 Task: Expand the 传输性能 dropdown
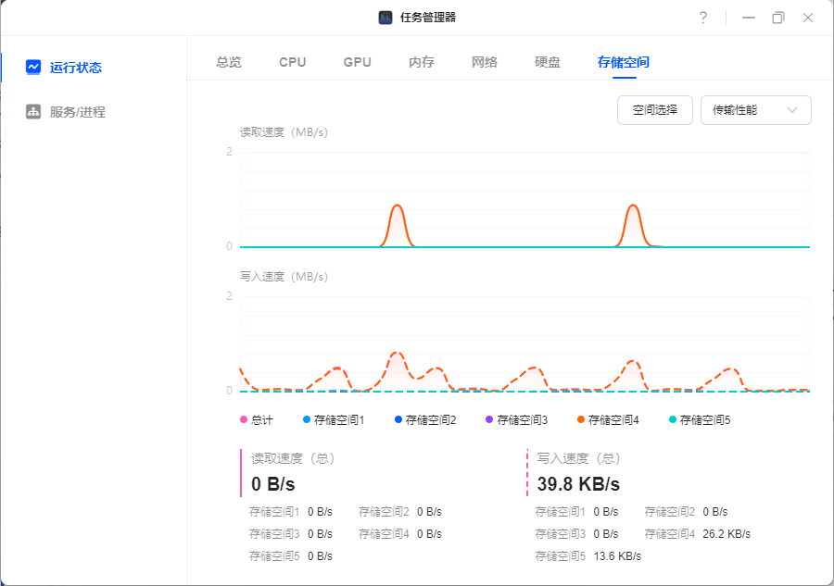(x=756, y=110)
